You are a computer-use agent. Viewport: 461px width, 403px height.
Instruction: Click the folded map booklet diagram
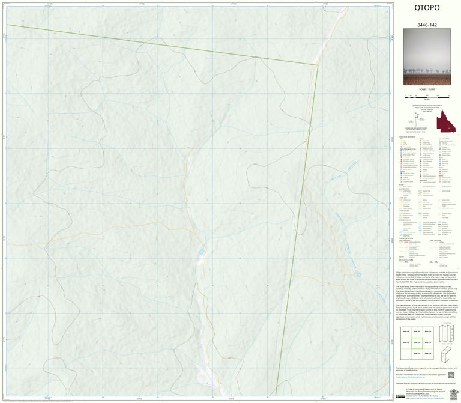click(447, 354)
